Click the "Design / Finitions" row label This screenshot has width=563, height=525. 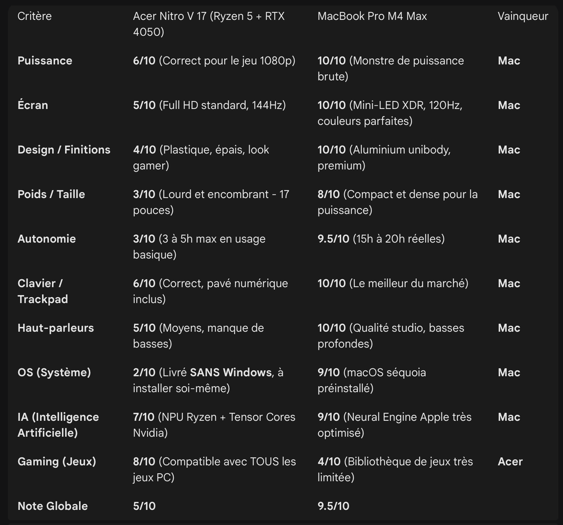pos(64,150)
